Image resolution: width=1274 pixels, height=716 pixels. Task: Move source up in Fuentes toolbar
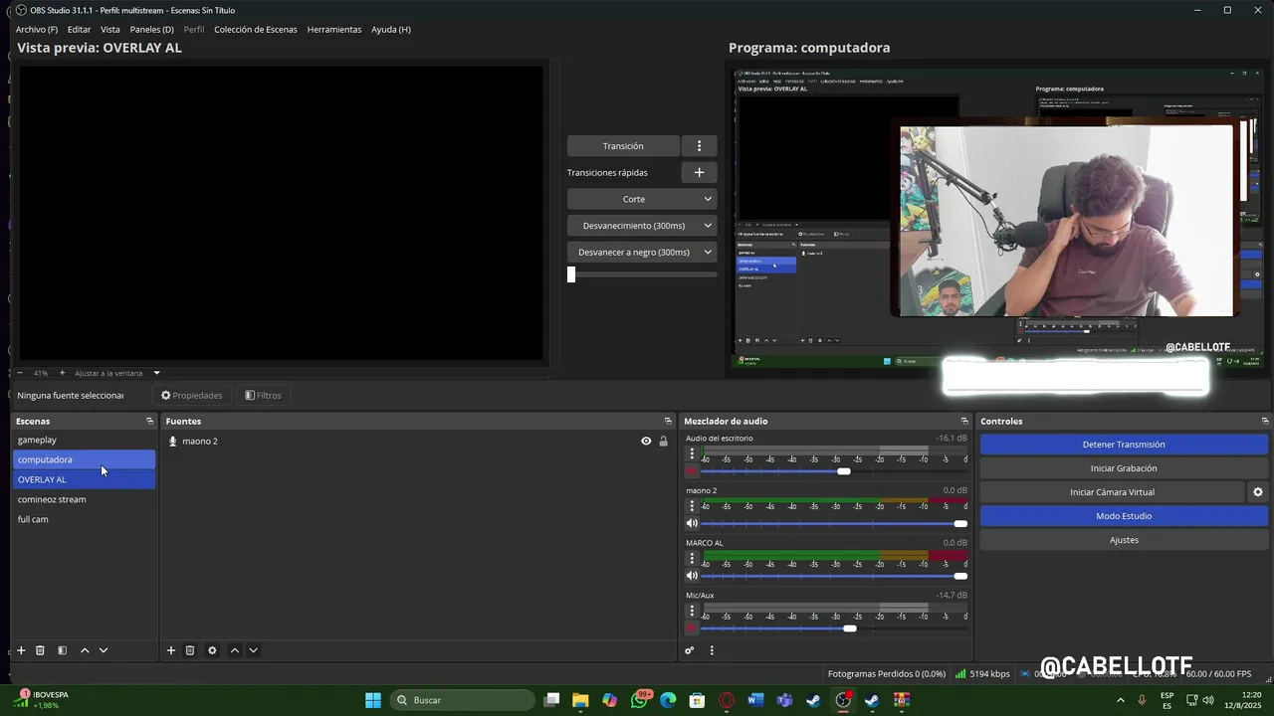(x=235, y=650)
